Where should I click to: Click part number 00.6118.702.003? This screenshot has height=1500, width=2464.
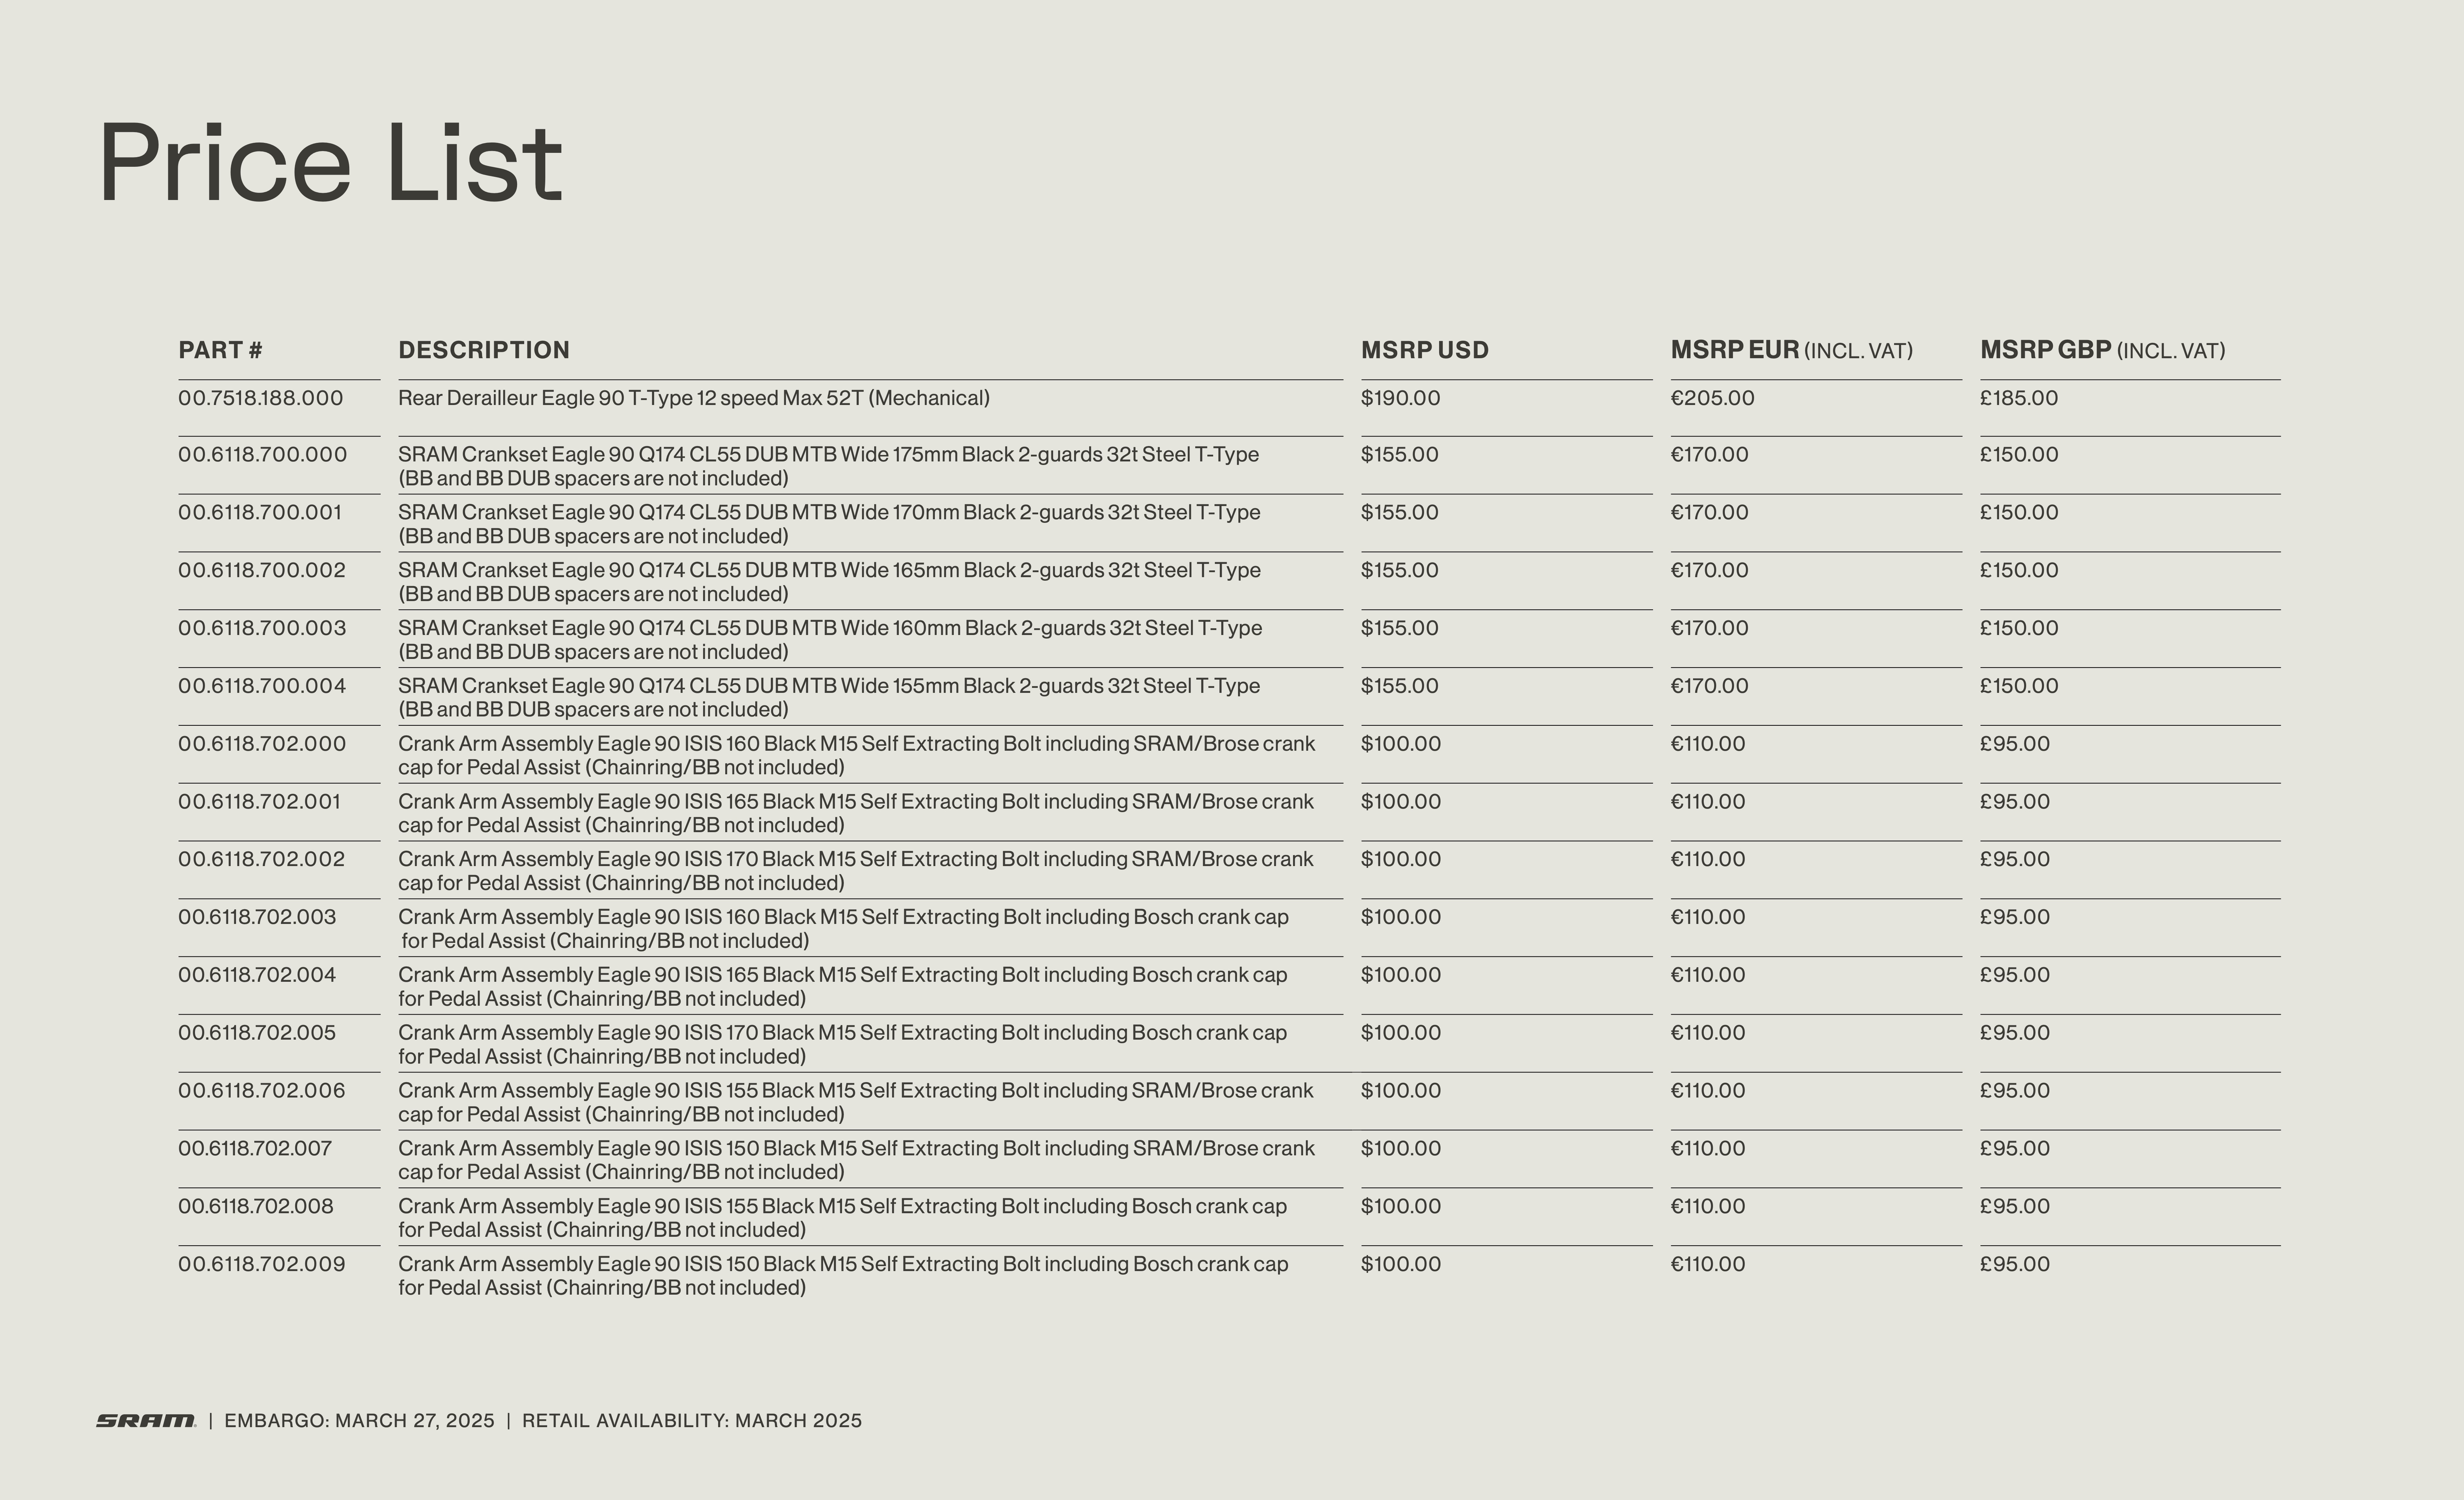tap(257, 917)
